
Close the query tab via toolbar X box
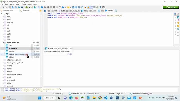coord(103,7)
